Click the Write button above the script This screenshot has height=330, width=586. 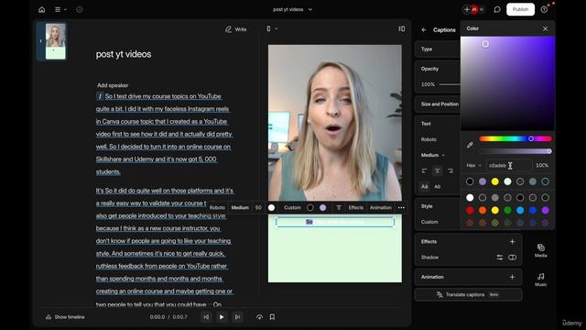[x=236, y=29]
